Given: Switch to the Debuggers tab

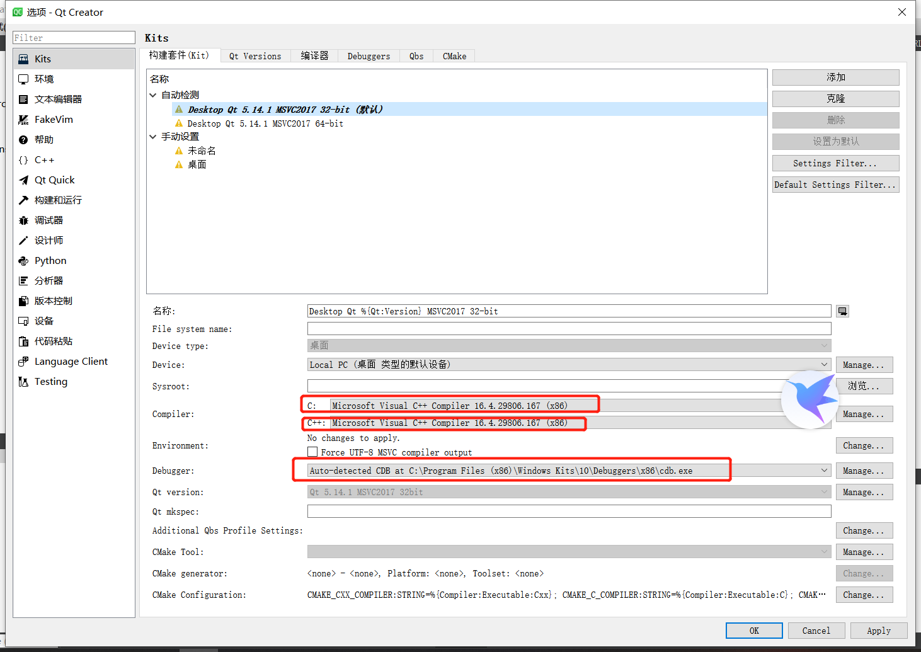Looking at the screenshot, I should [369, 56].
